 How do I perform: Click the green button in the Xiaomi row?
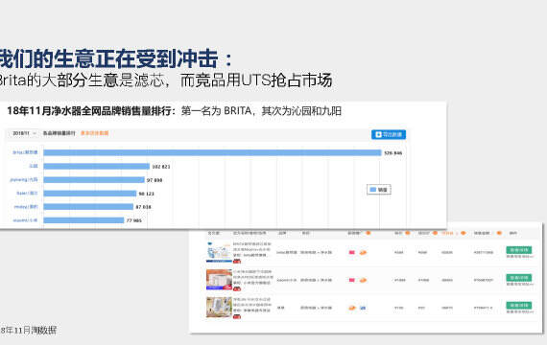tap(519, 278)
